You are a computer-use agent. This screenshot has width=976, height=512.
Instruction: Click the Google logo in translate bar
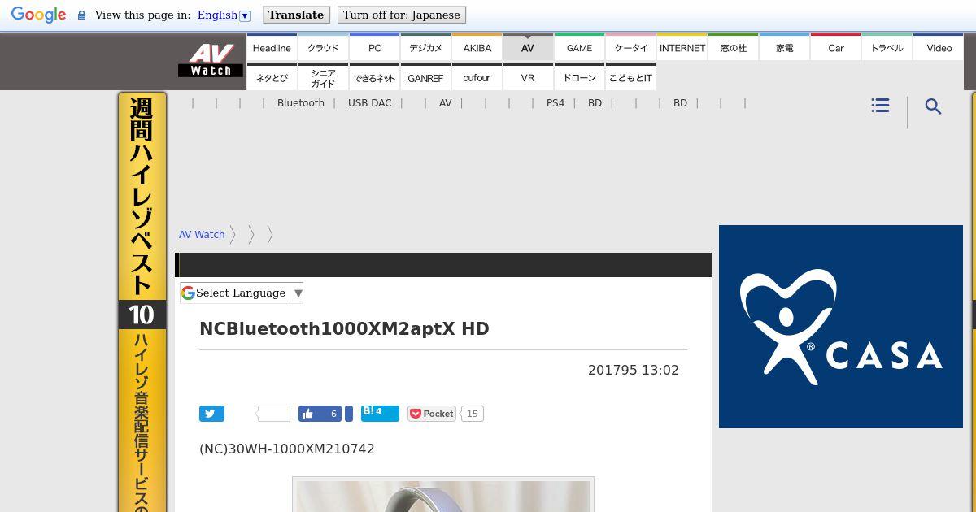(x=38, y=15)
